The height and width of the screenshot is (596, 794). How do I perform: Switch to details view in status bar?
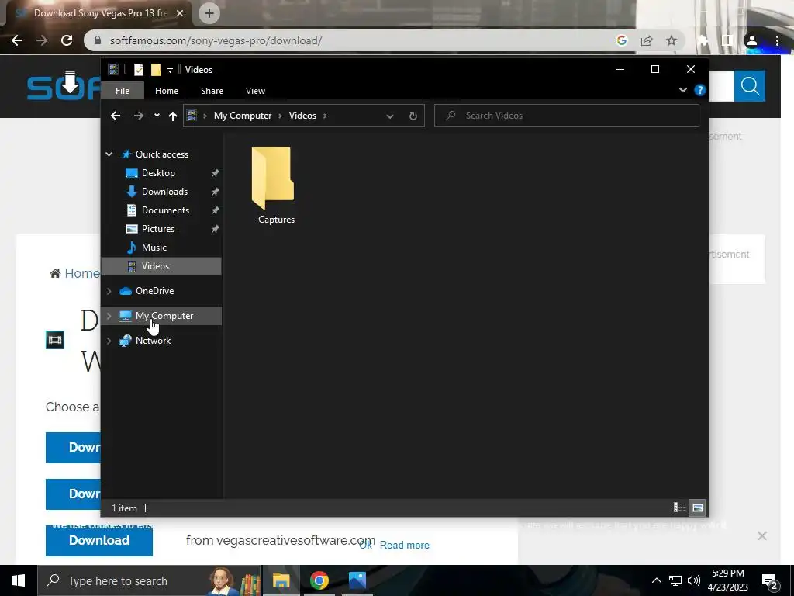click(x=679, y=508)
